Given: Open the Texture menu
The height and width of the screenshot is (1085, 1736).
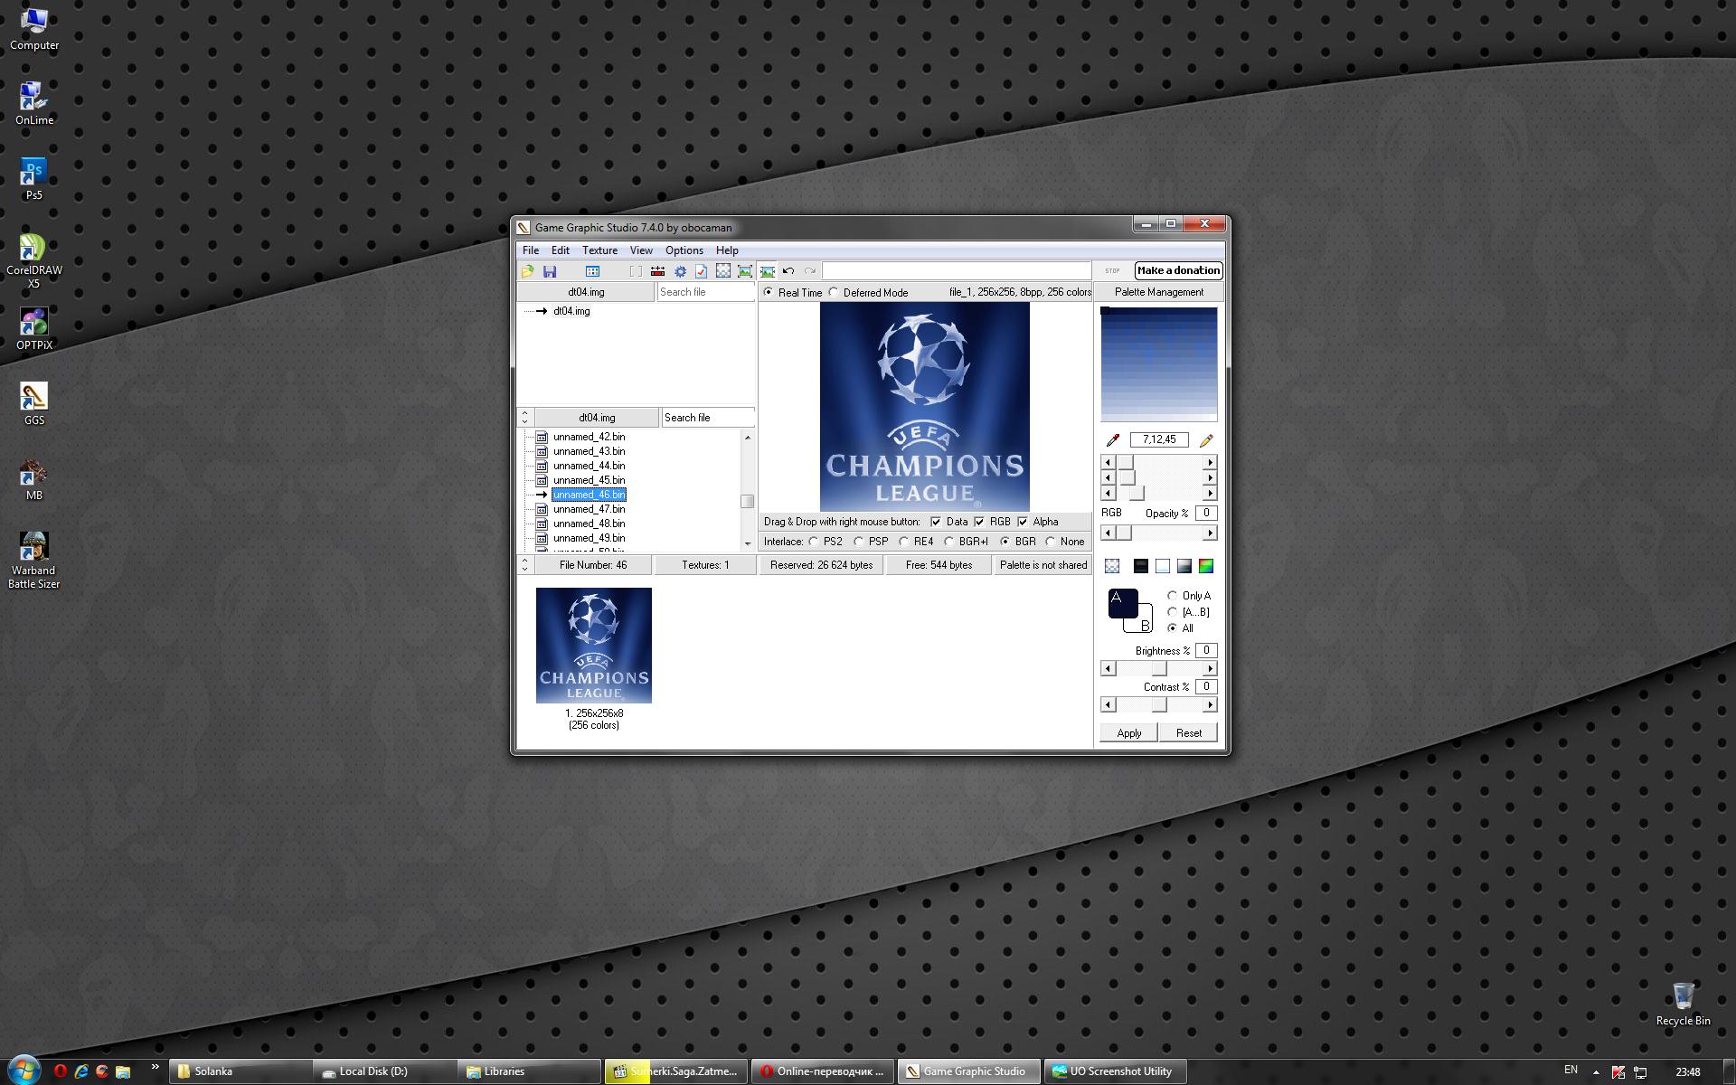Looking at the screenshot, I should (599, 250).
